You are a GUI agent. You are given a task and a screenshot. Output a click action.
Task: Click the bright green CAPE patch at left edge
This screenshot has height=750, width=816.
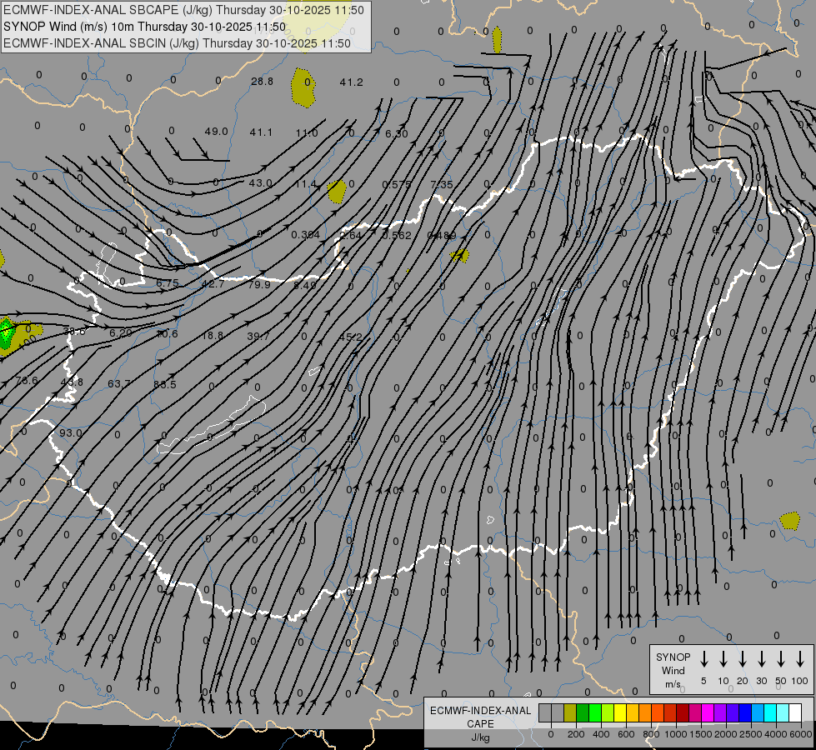pyautogui.click(x=8, y=332)
